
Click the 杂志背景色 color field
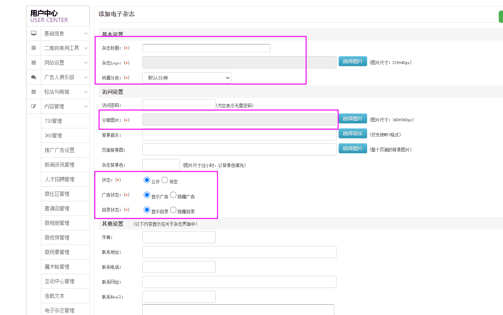161,165
